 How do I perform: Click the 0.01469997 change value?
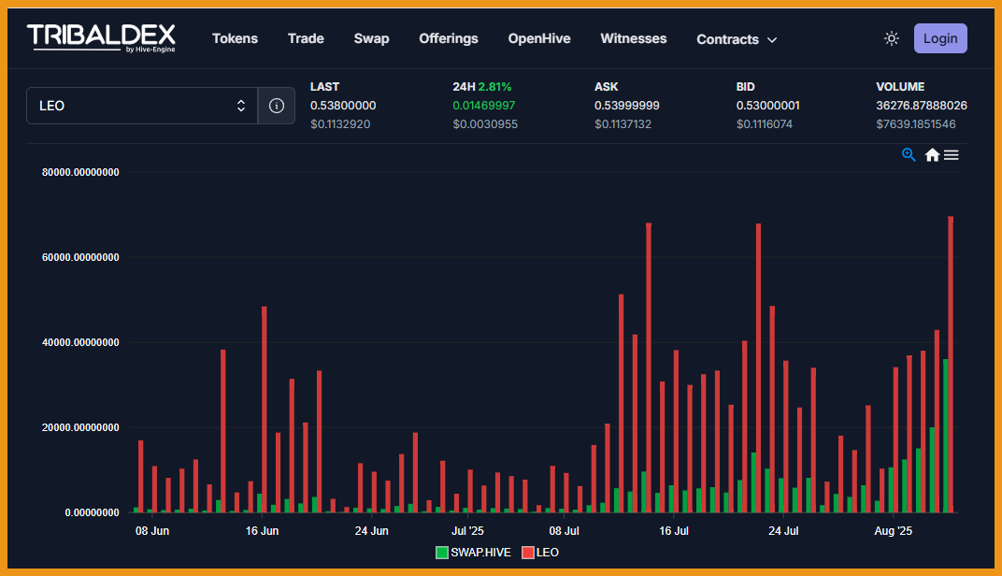pyautogui.click(x=484, y=106)
